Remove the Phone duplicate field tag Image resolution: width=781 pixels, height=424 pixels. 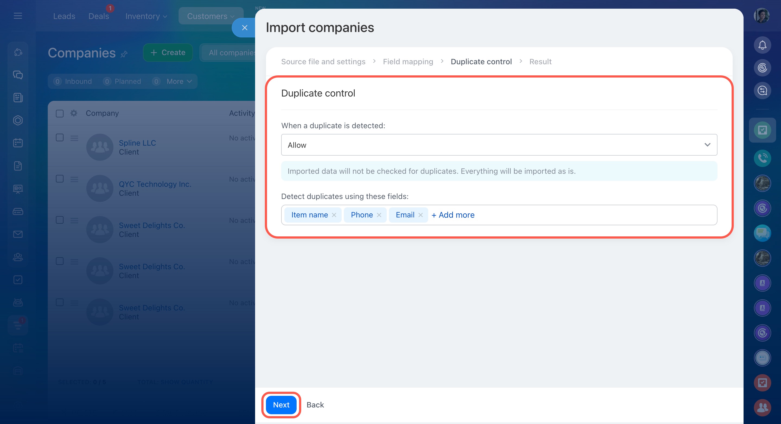coord(379,215)
